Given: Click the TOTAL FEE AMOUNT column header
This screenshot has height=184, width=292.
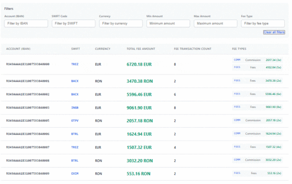Looking at the screenshot, I should tap(141, 49).
